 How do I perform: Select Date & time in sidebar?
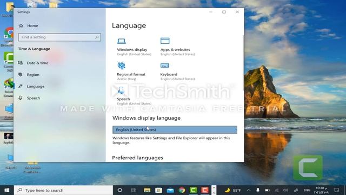click(34, 63)
